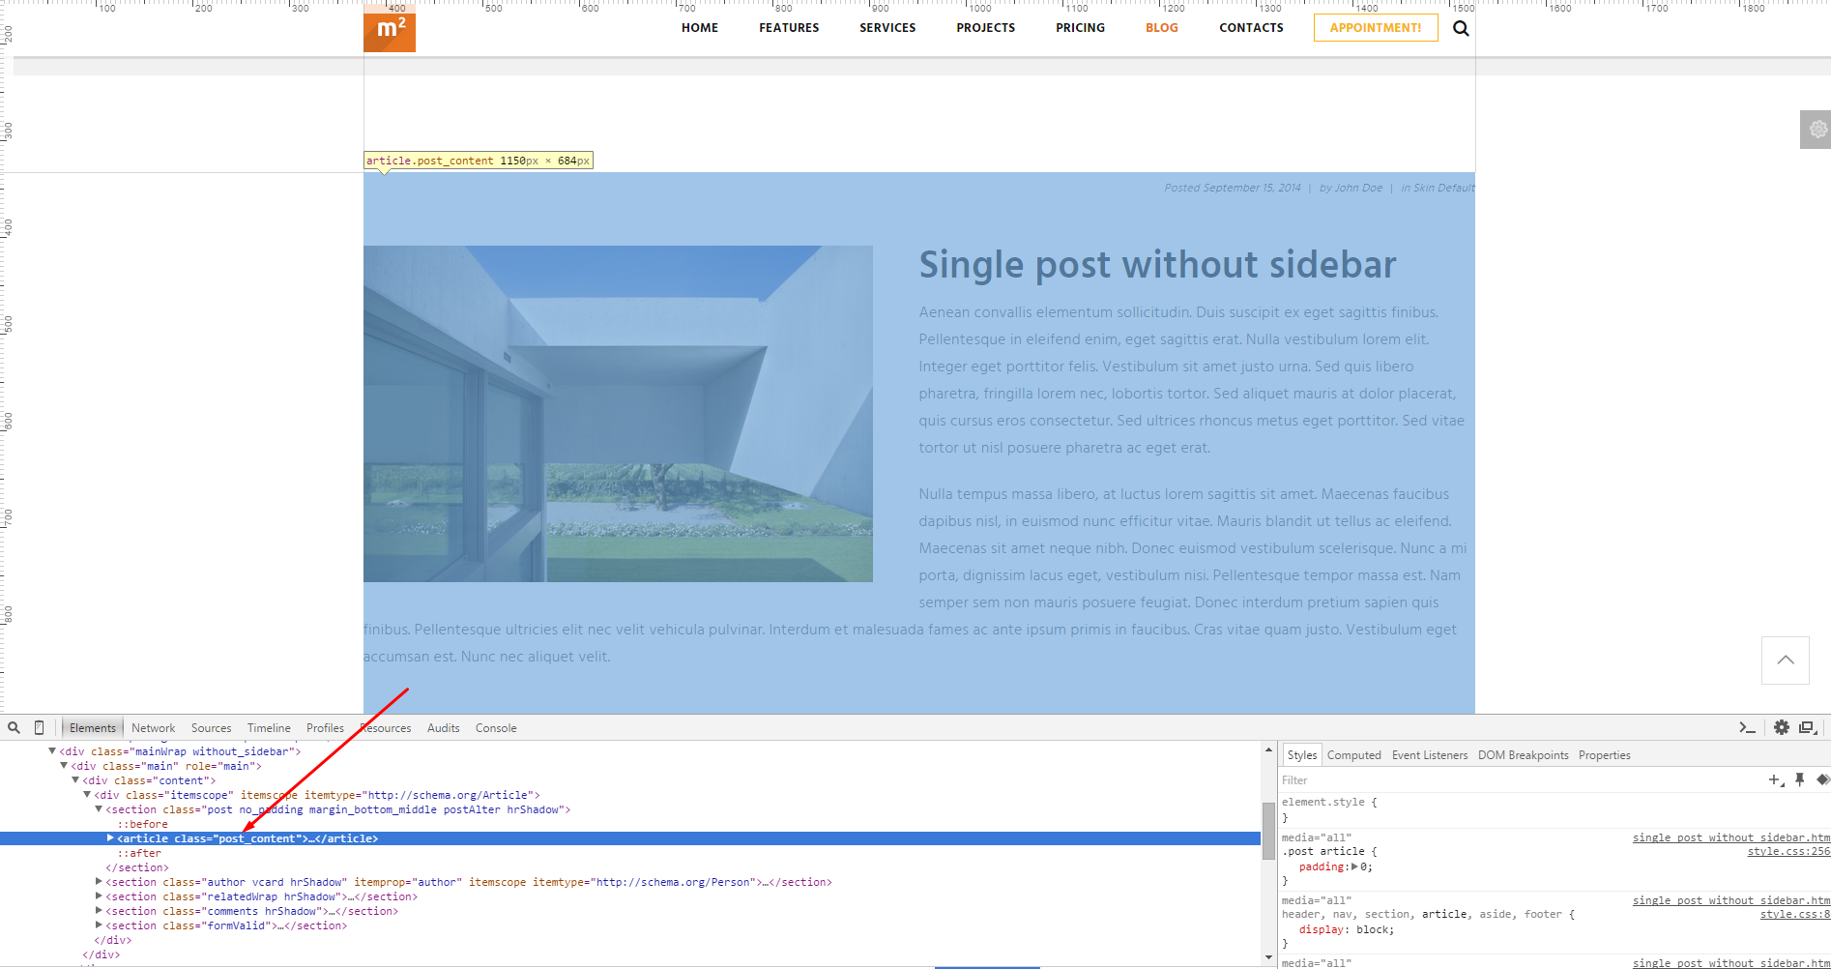Expand the article post_content node

click(x=110, y=838)
